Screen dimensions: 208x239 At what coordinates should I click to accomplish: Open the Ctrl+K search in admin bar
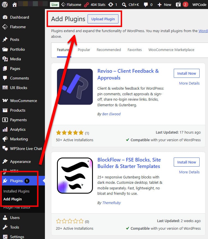pyautogui.click(x=131, y=5)
